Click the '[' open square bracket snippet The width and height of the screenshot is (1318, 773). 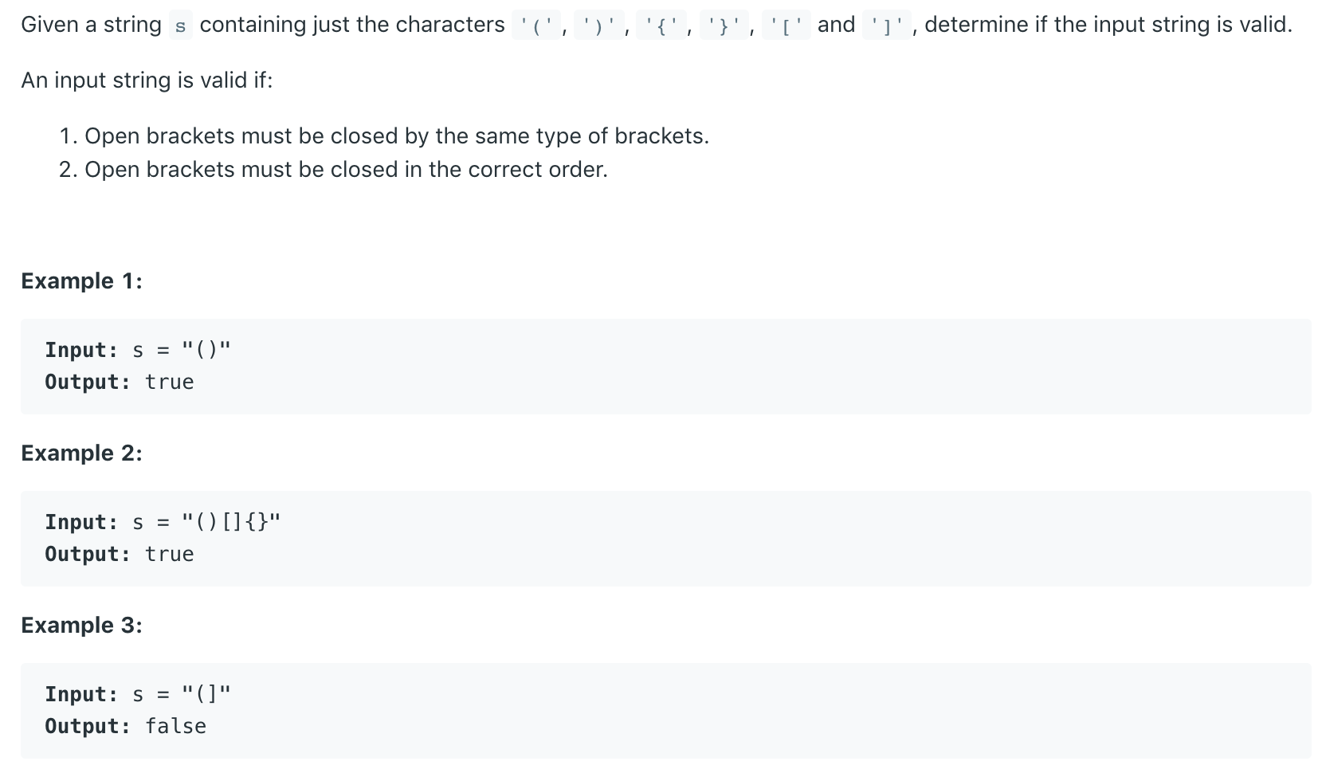click(x=786, y=26)
